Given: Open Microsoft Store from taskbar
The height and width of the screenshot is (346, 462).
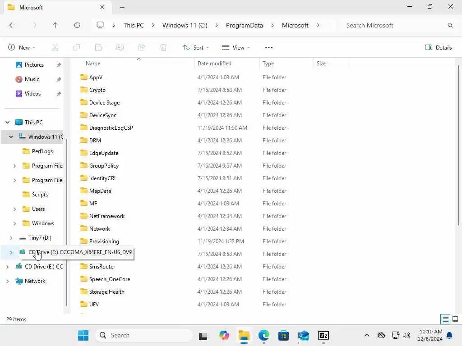Looking at the screenshot, I should click(283, 335).
